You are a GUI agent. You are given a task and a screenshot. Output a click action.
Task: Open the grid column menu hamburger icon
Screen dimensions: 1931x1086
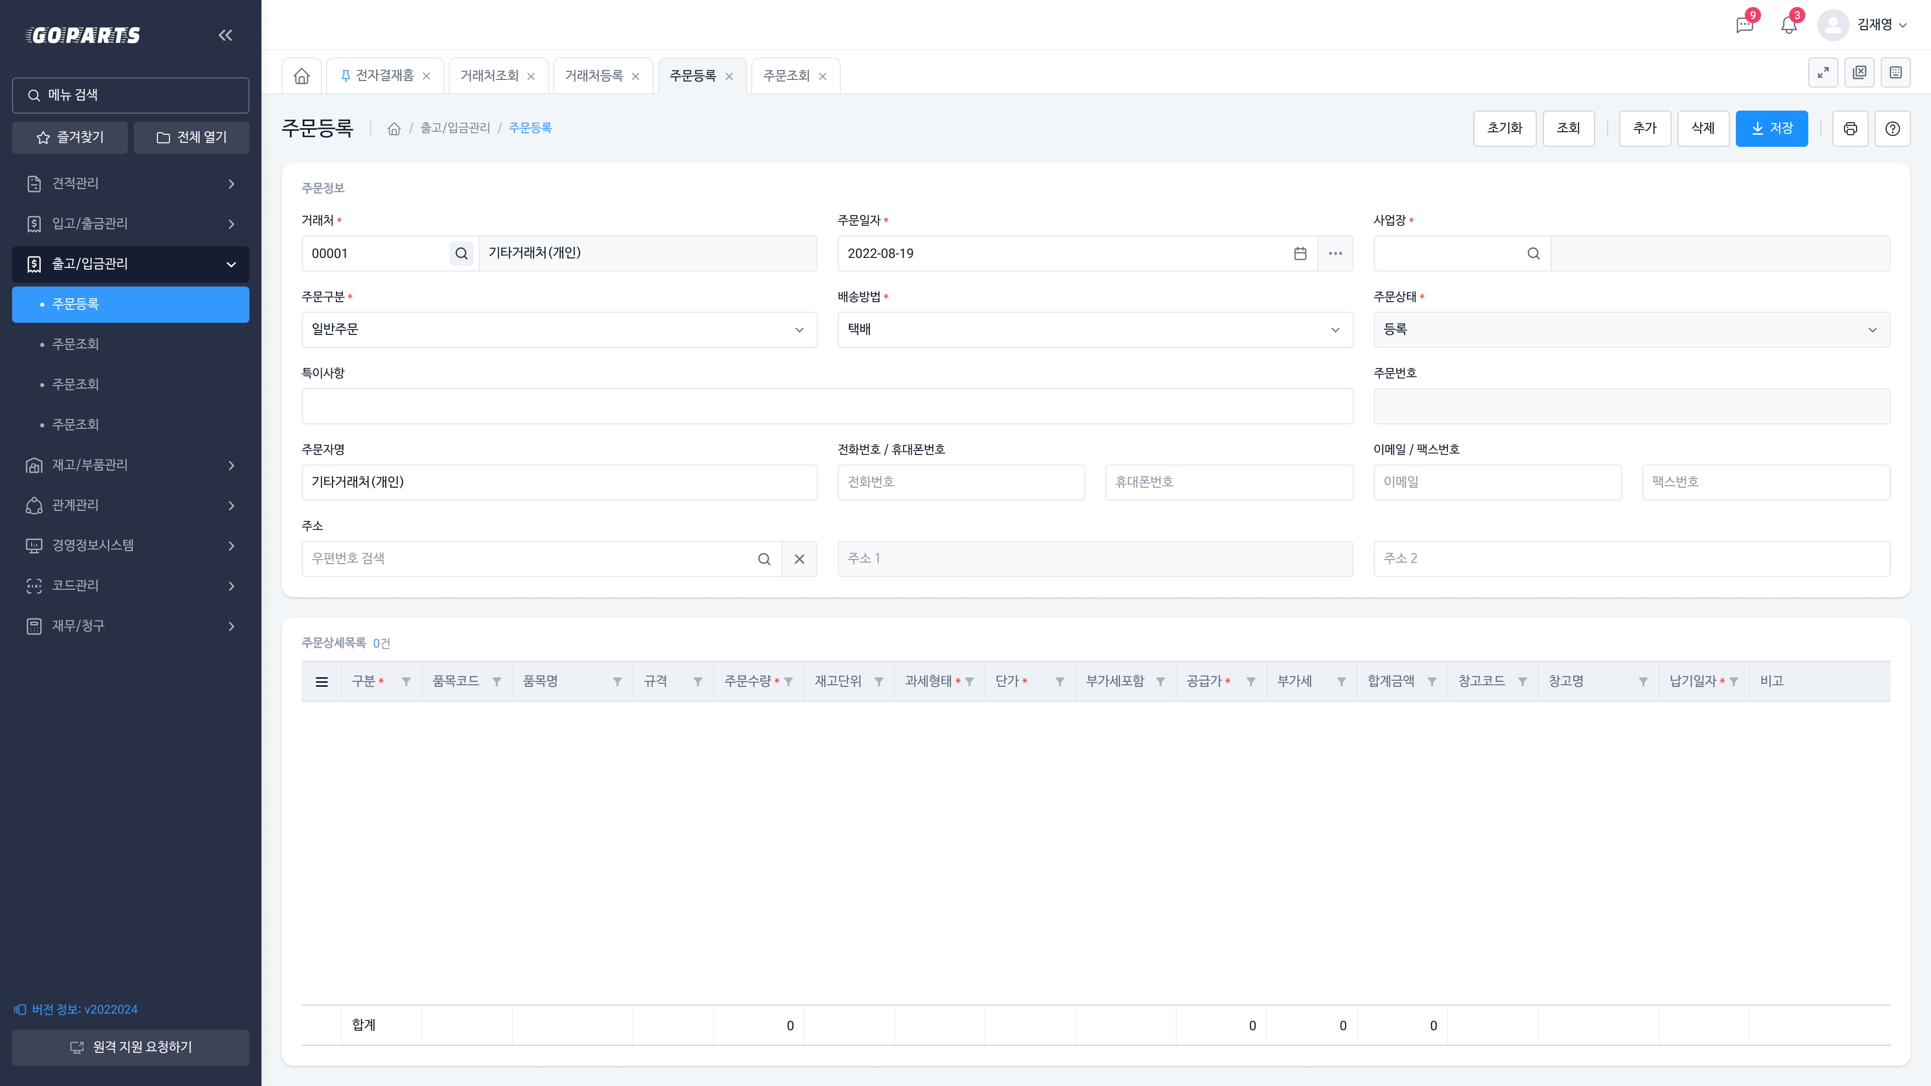(x=322, y=682)
